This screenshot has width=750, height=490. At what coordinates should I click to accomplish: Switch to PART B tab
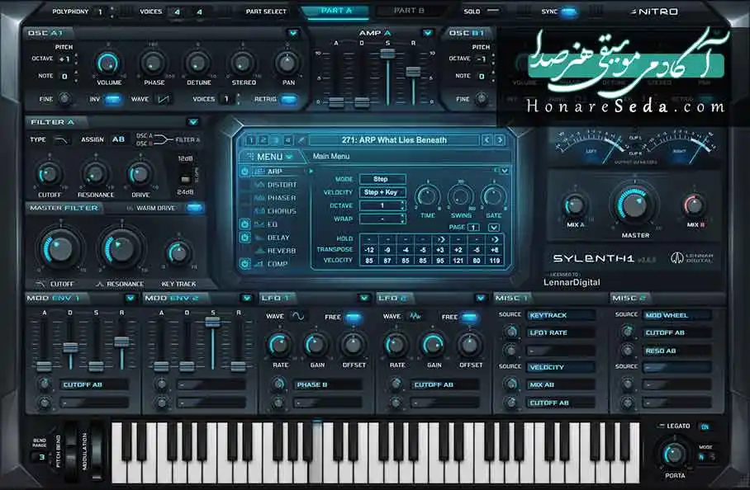pyautogui.click(x=409, y=11)
